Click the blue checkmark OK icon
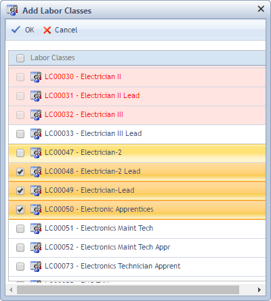The width and height of the screenshot is (271, 301). (x=16, y=30)
